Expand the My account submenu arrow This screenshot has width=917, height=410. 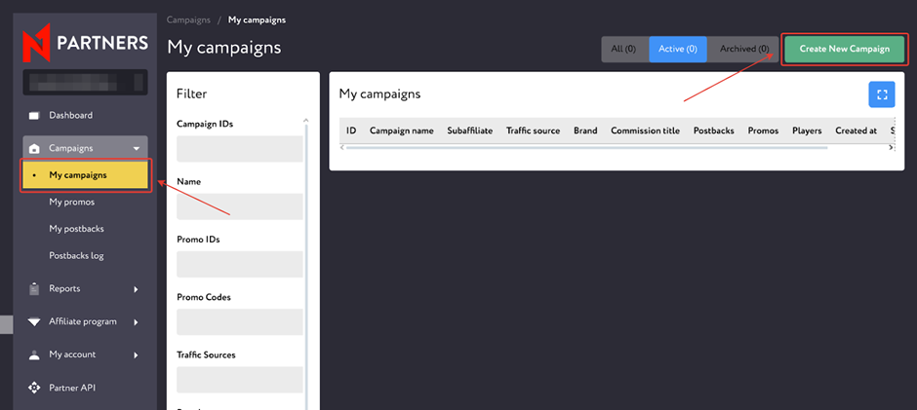[x=136, y=355]
